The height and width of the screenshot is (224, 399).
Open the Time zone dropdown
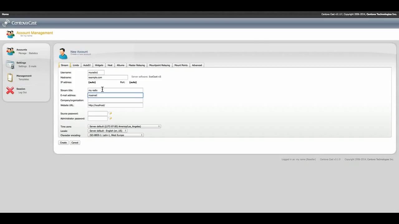pos(124,126)
